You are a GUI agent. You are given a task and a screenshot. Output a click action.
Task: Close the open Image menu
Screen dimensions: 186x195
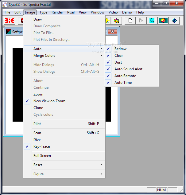click(30, 12)
